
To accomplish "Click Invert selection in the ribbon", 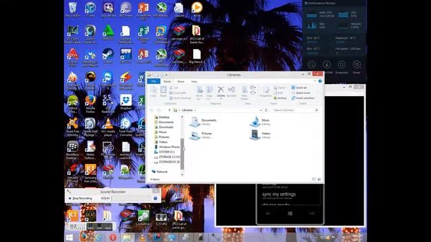I will (303, 98).
